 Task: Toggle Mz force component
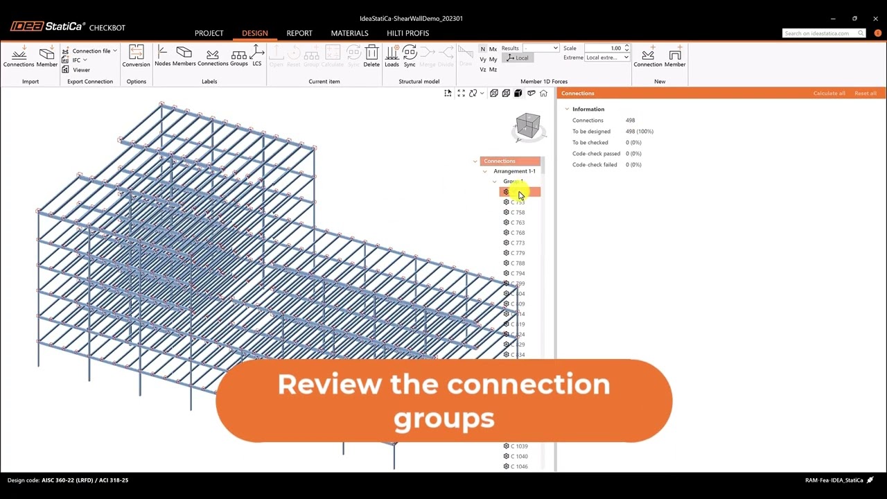(x=493, y=70)
